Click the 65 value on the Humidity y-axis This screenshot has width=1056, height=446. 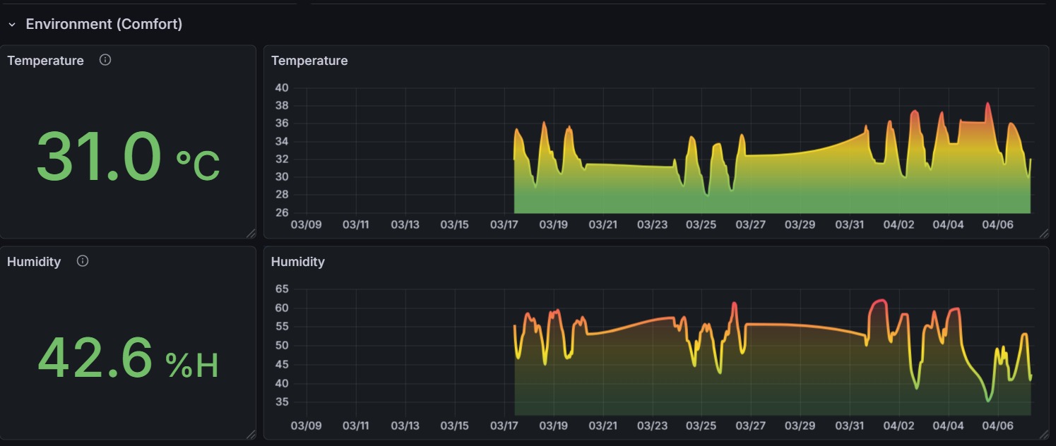point(280,289)
